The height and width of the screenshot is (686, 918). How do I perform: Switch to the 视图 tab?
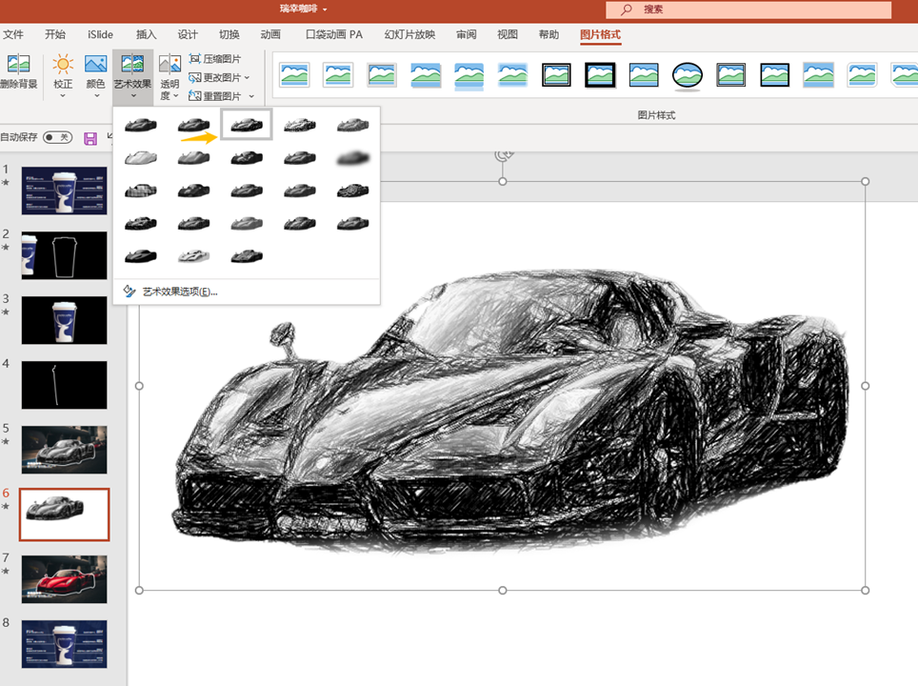(x=508, y=34)
